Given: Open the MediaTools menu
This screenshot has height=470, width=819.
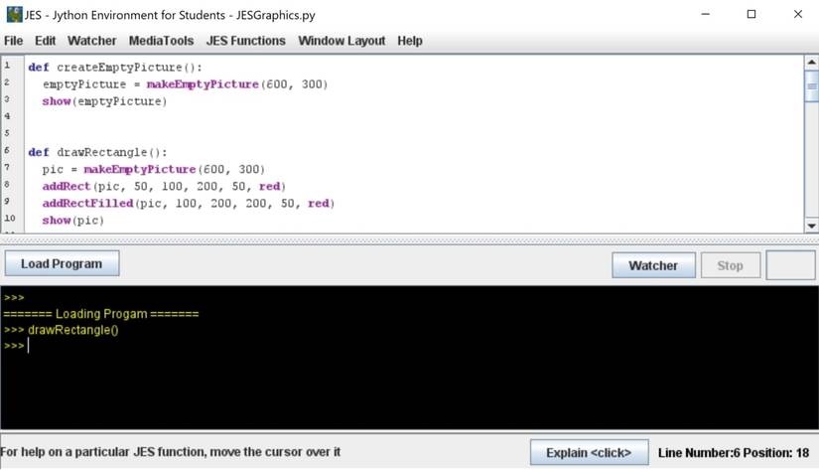Looking at the screenshot, I should [x=161, y=41].
